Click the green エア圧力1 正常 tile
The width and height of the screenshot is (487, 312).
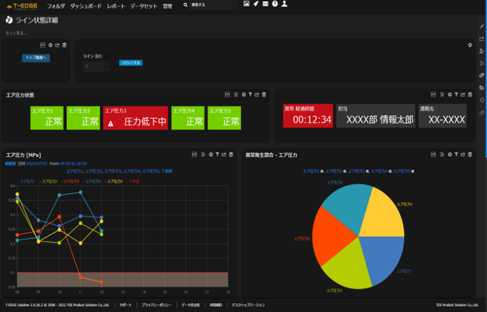[47, 118]
